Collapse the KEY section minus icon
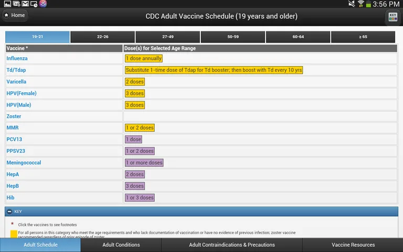 9,212
